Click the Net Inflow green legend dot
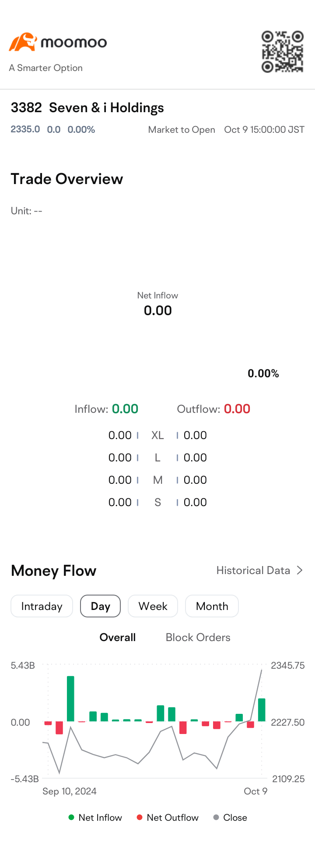Screen dimensions: 315x858 tap(71, 817)
